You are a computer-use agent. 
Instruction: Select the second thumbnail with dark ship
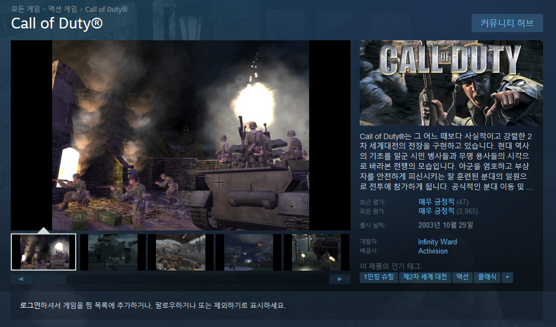pyautogui.click(x=113, y=252)
